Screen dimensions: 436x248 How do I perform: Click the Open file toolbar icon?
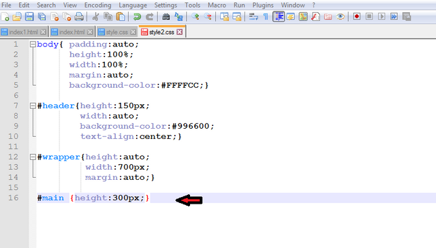coord(17,16)
